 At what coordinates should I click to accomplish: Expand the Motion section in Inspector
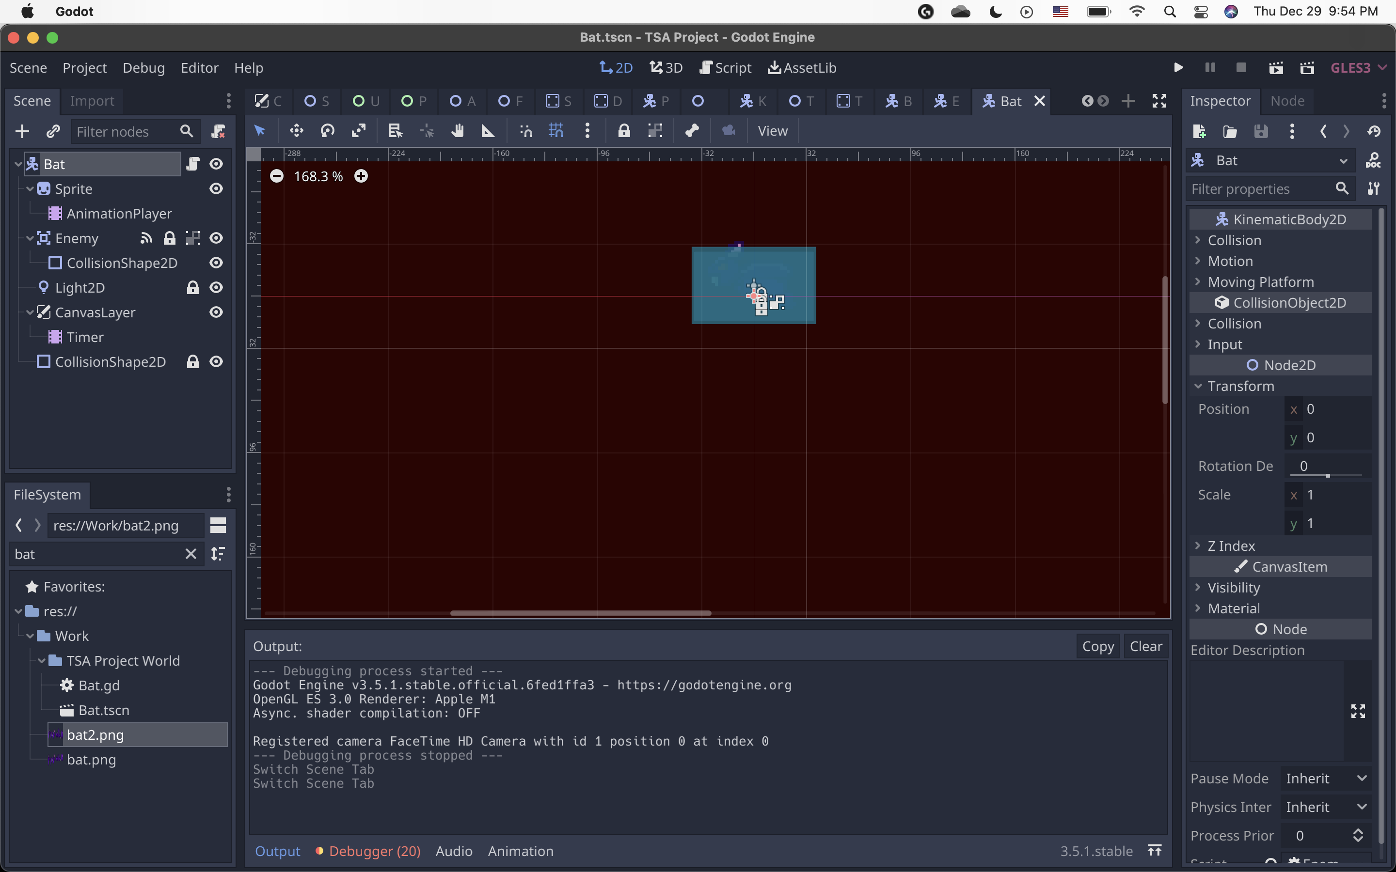(1280, 261)
